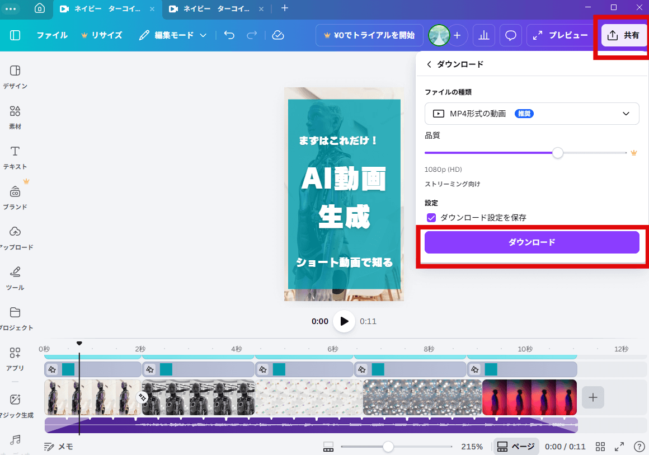Open the insights bar chart icon
The height and width of the screenshot is (455, 649).
pyautogui.click(x=483, y=35)
